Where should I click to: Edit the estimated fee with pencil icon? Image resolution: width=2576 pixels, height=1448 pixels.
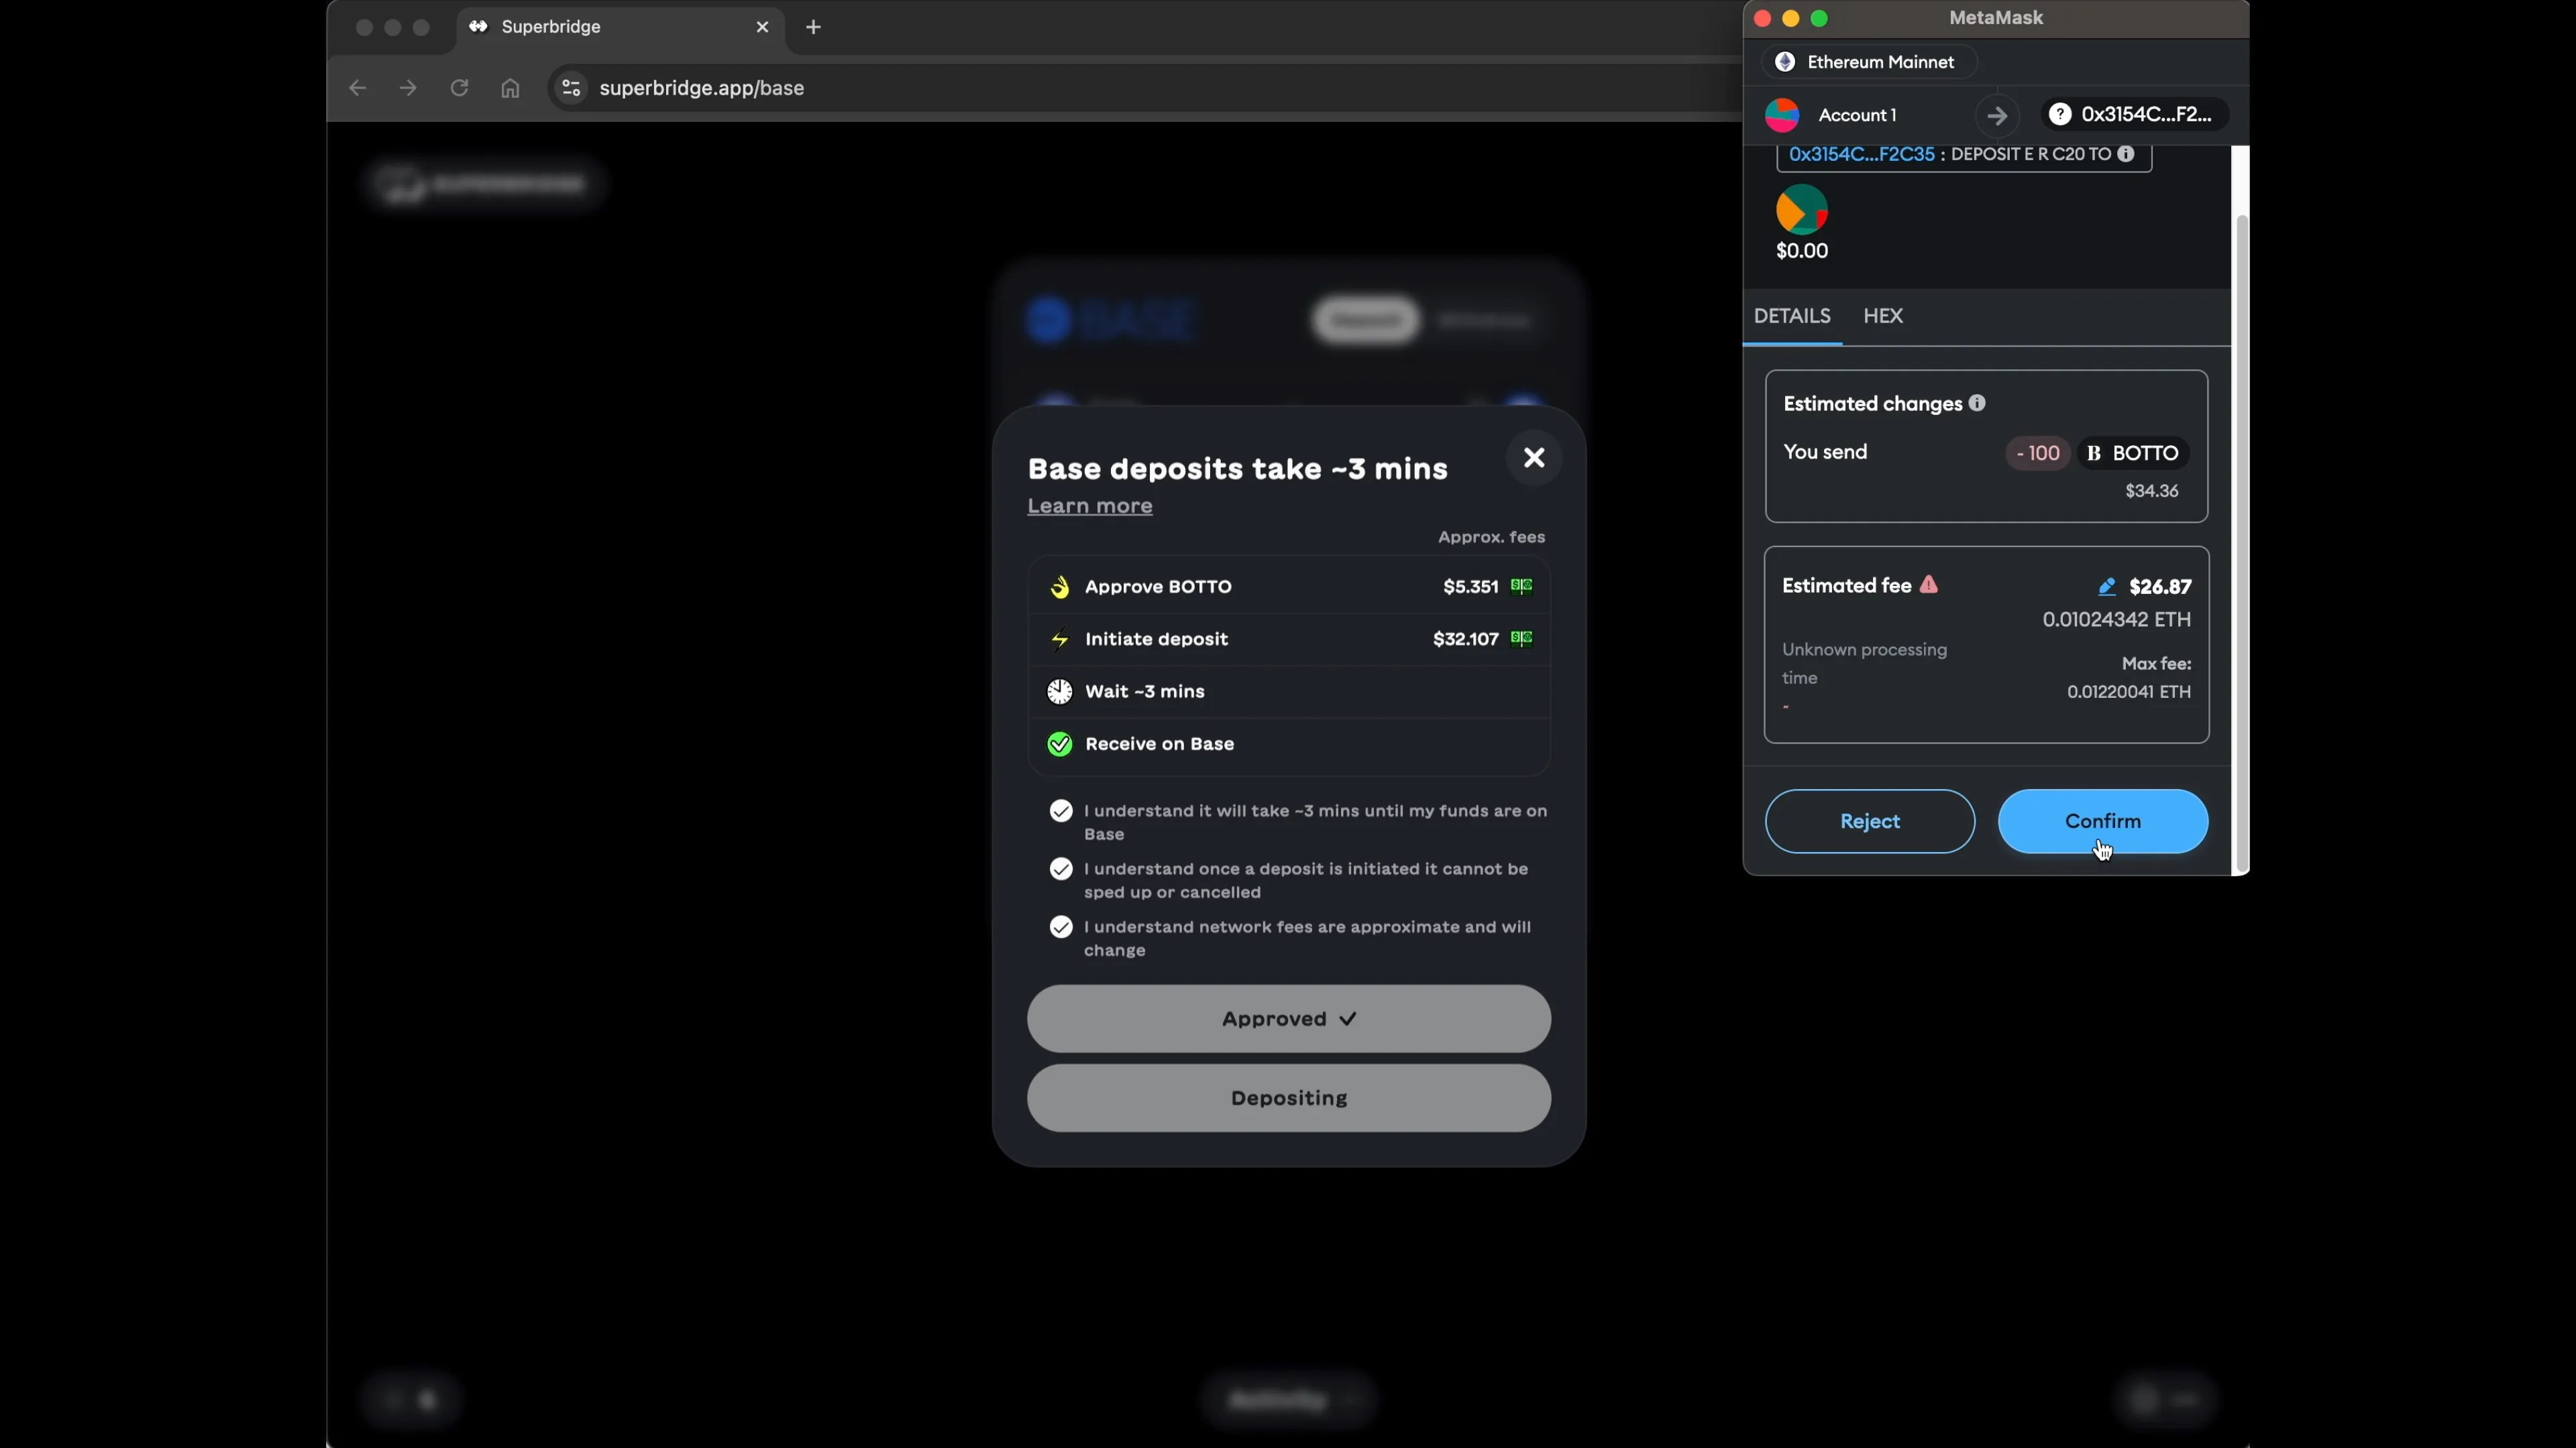pos(2107,587)
